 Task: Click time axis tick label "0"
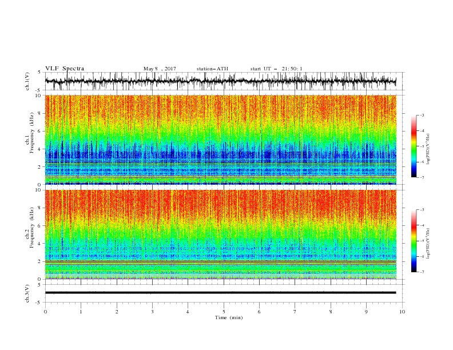pos(45,312)
